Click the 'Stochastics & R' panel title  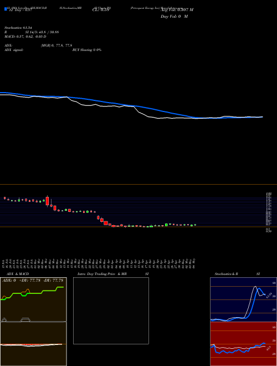click(x=227, y=274)
